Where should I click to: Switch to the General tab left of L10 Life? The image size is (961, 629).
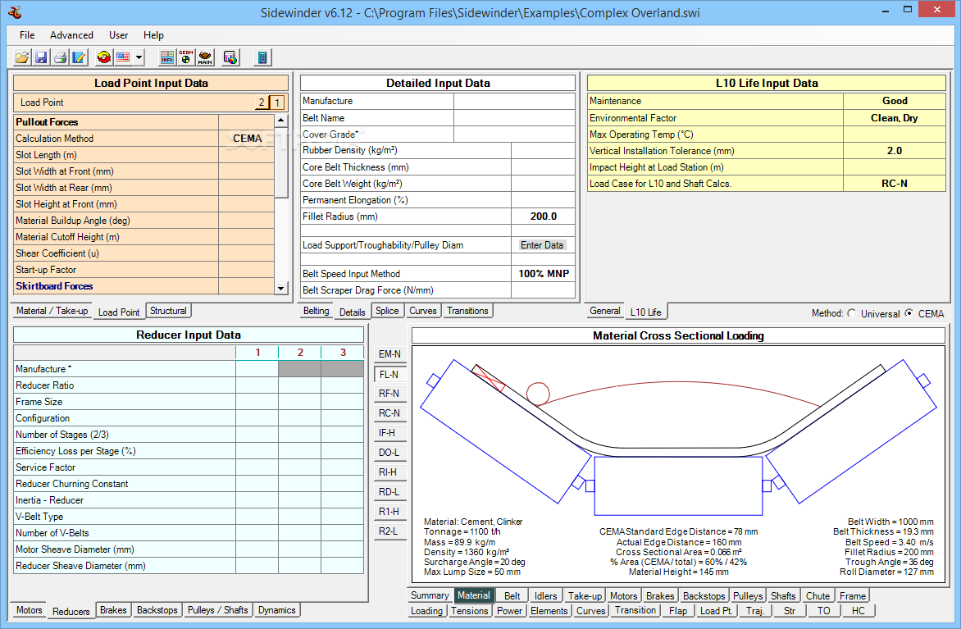click(605, 311)
